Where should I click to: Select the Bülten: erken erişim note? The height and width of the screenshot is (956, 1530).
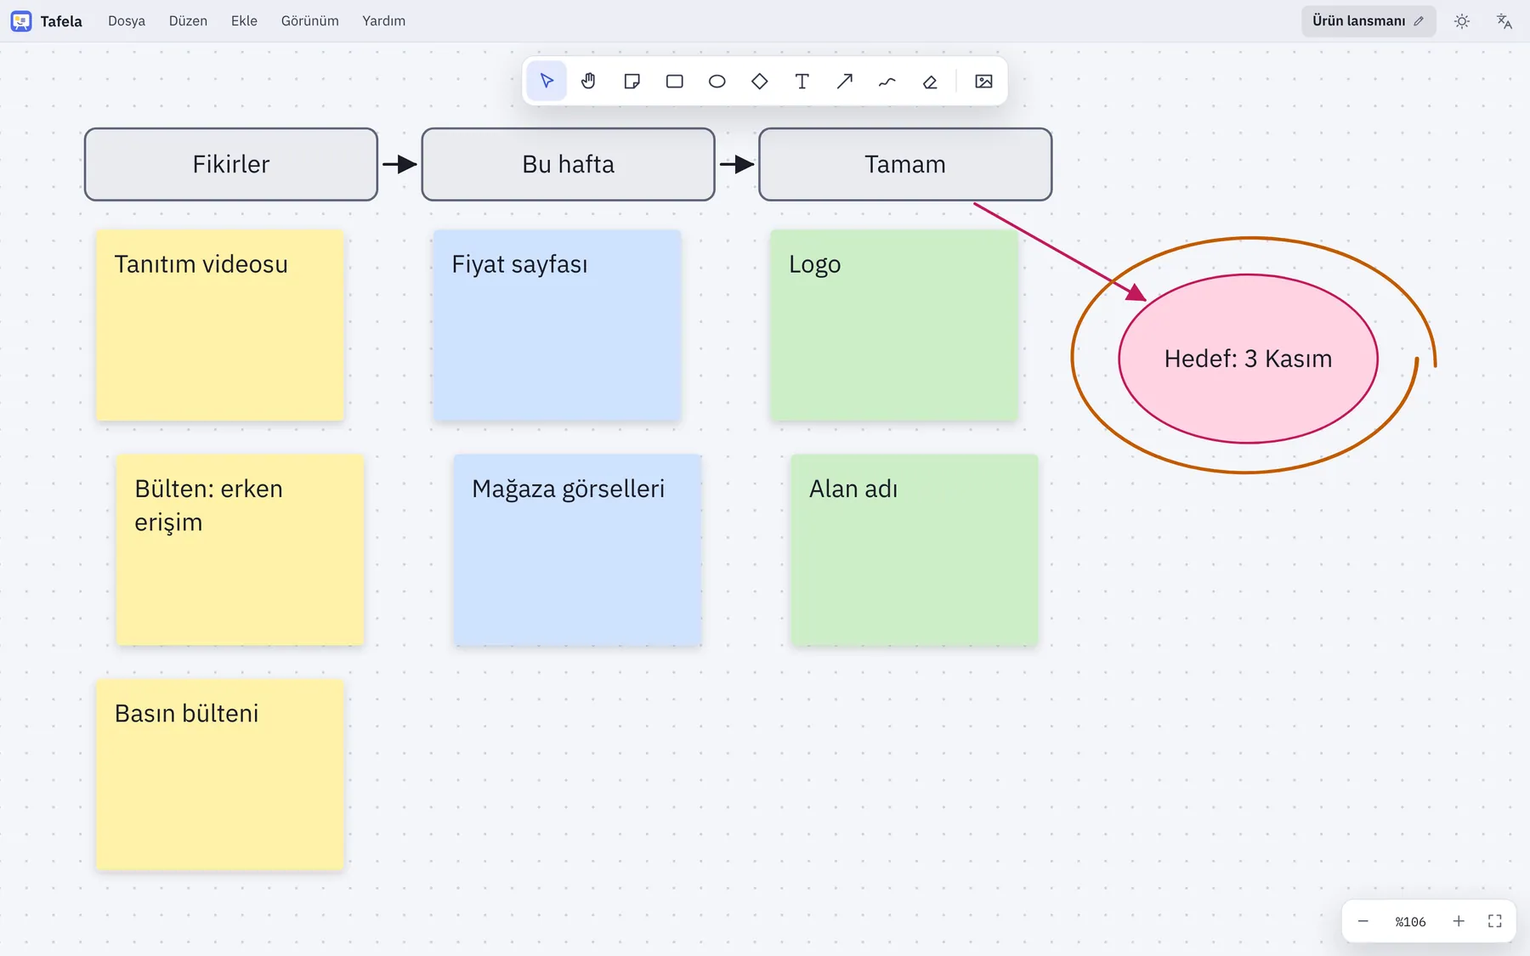click(240, 550)
